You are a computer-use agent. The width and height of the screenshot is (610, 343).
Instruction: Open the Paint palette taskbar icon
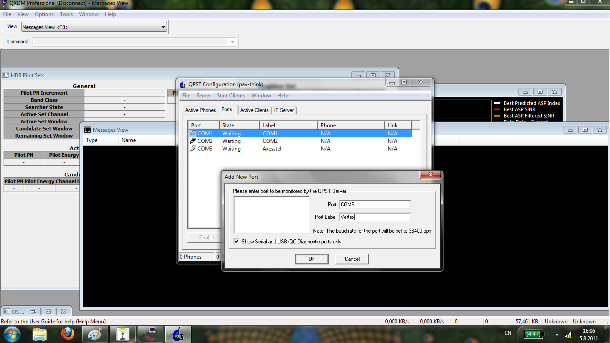[x=95, y=334]
